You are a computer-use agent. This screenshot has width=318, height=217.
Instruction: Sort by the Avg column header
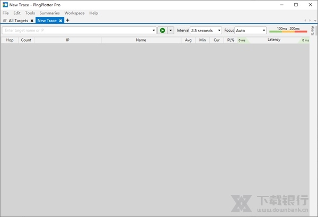[x=188, y=40]
